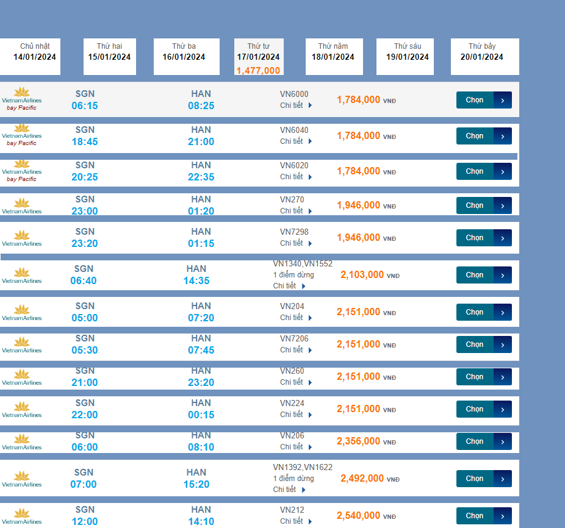Expand Chi tiết for flight VN6000
The width and height of the screenshot is (565, 528).
click(x=296, y=105)
